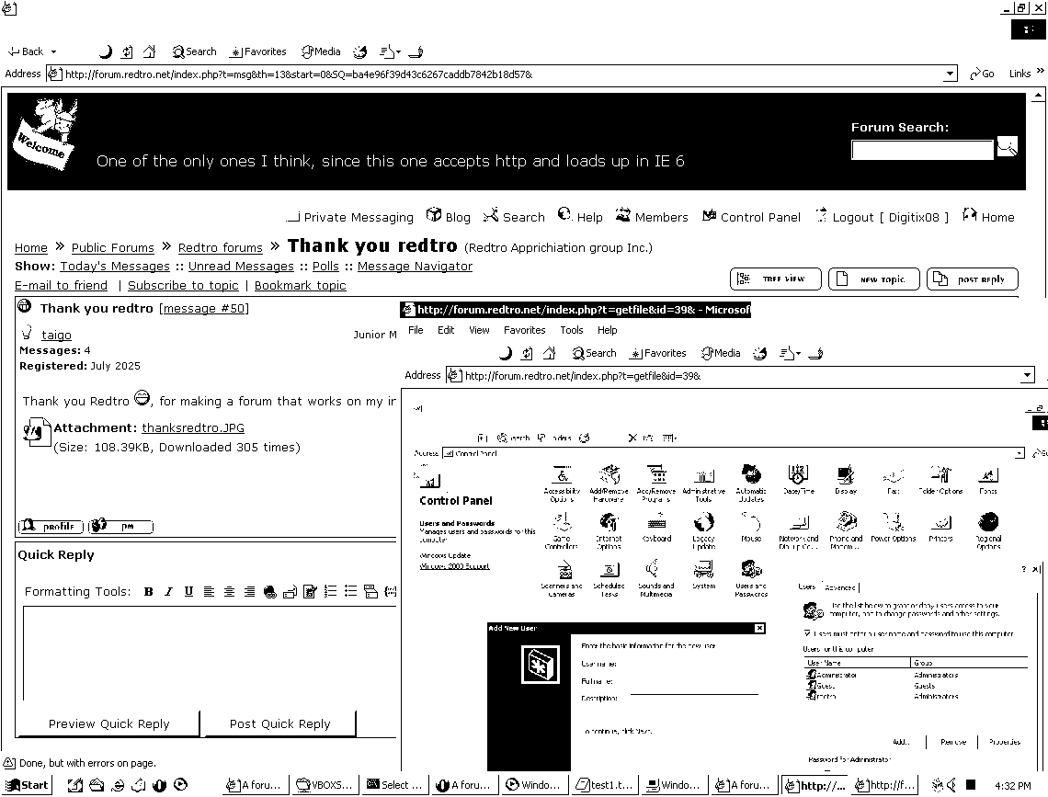Viewport: 1048px width, 797px height.
Task: Toggle the users must enter password checkbox
Action: [807, 633]
